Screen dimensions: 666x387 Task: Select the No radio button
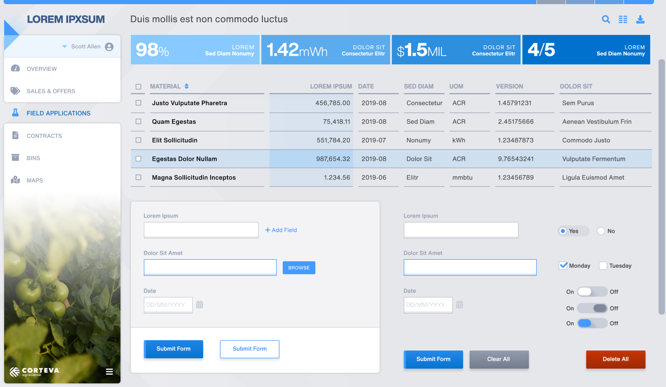pos(601,231)
